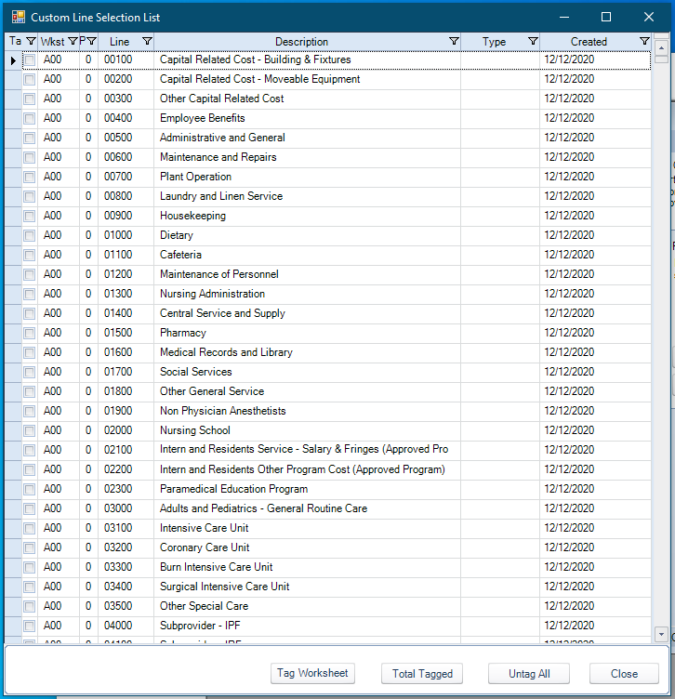
Task: Select 'Paramedical Education Program' cell
Action: click(x=307, y=490)
